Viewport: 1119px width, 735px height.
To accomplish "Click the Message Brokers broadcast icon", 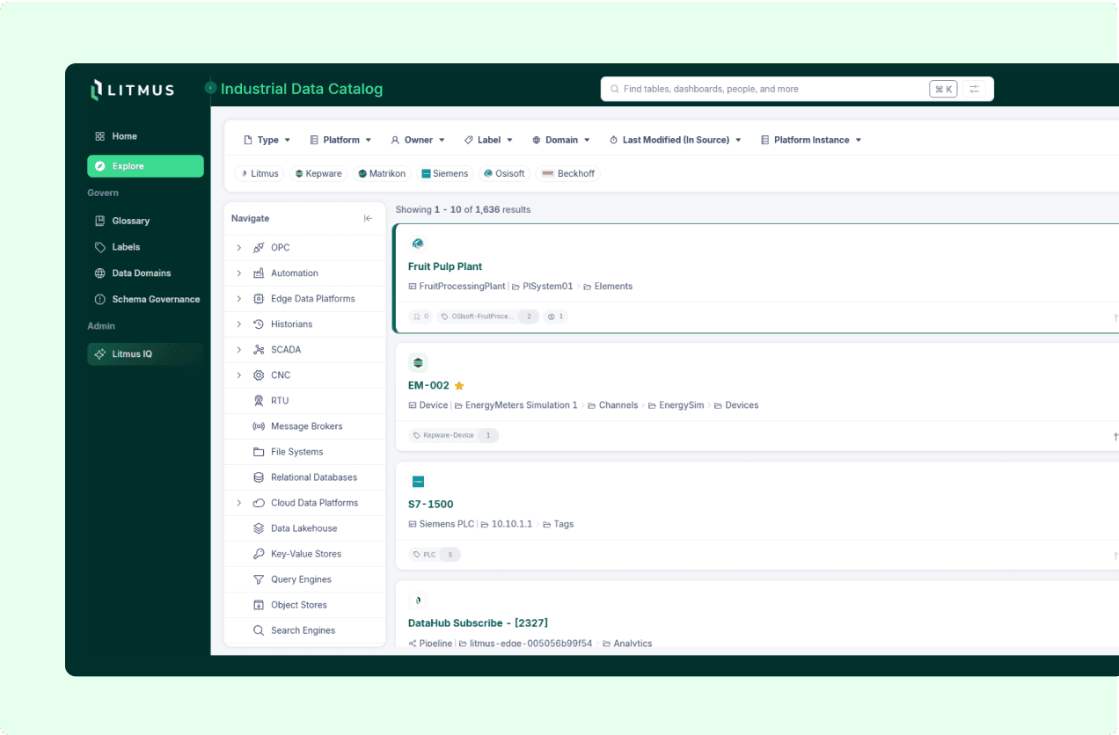I will tap(259, 426).
